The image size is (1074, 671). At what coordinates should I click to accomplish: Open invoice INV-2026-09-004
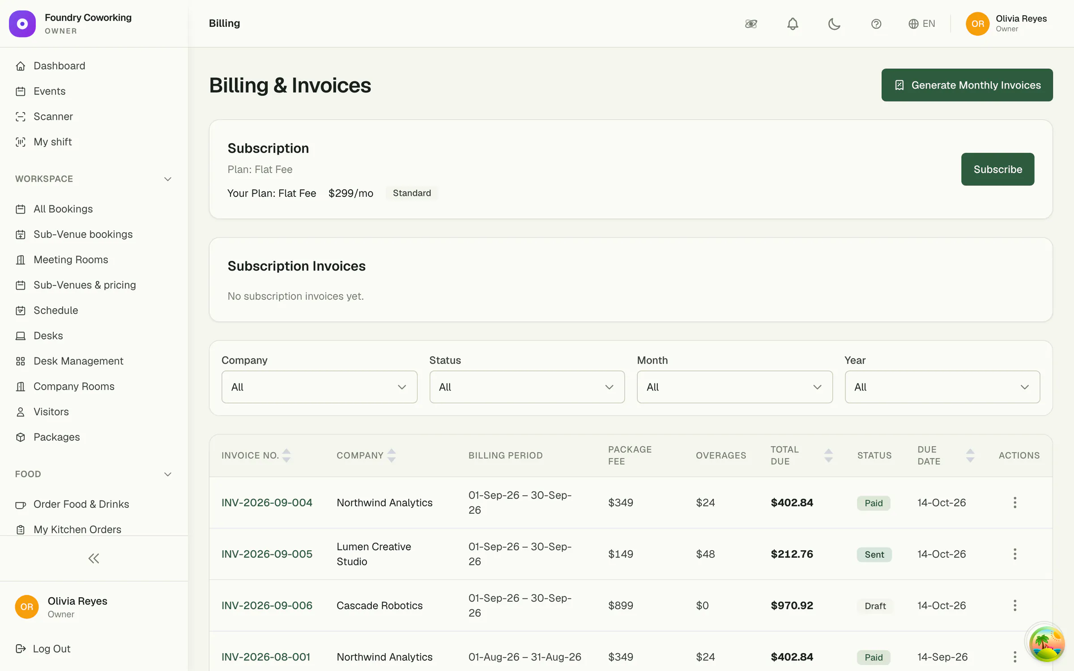[x=267, y=502]
